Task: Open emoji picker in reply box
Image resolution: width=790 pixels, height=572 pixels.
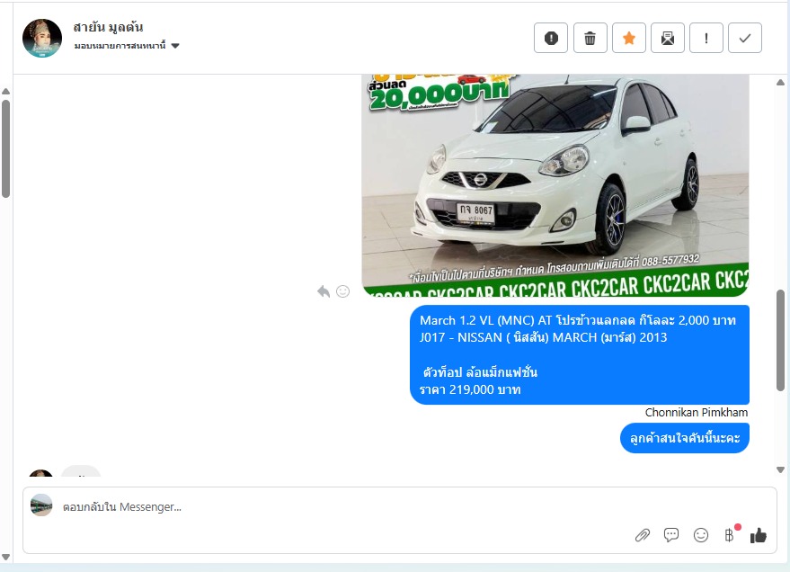Action: click(x=701, y=535)
